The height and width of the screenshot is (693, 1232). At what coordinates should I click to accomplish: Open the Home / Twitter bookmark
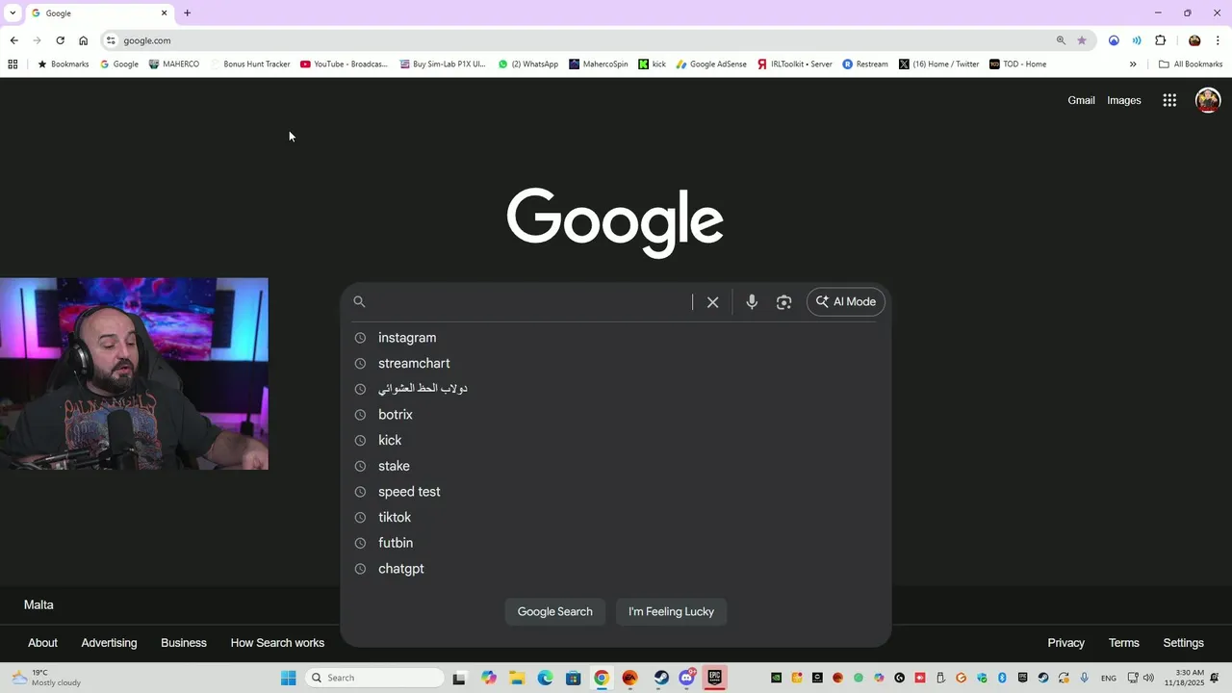pos(938,64)
